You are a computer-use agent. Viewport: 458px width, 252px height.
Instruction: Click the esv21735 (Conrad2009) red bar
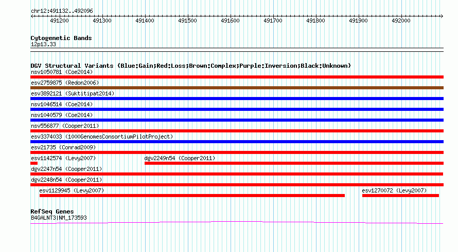[237, 152]
